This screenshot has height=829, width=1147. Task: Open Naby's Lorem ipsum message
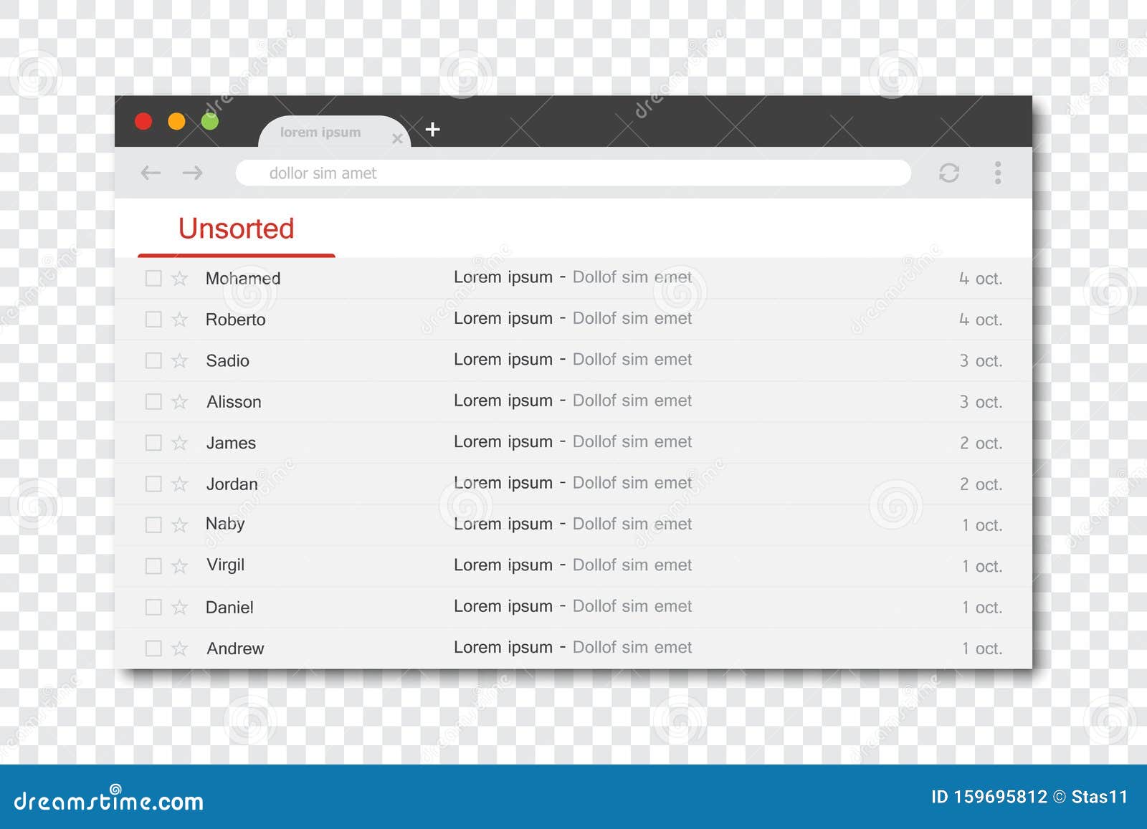[571, 524]
